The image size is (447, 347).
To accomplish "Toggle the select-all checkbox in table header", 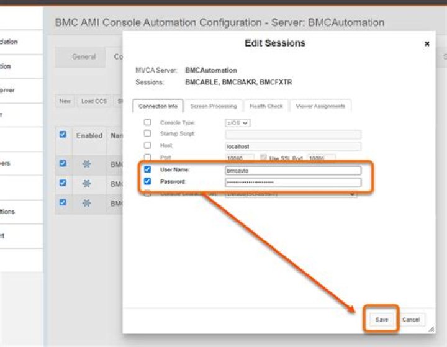I will pos(63,134).
